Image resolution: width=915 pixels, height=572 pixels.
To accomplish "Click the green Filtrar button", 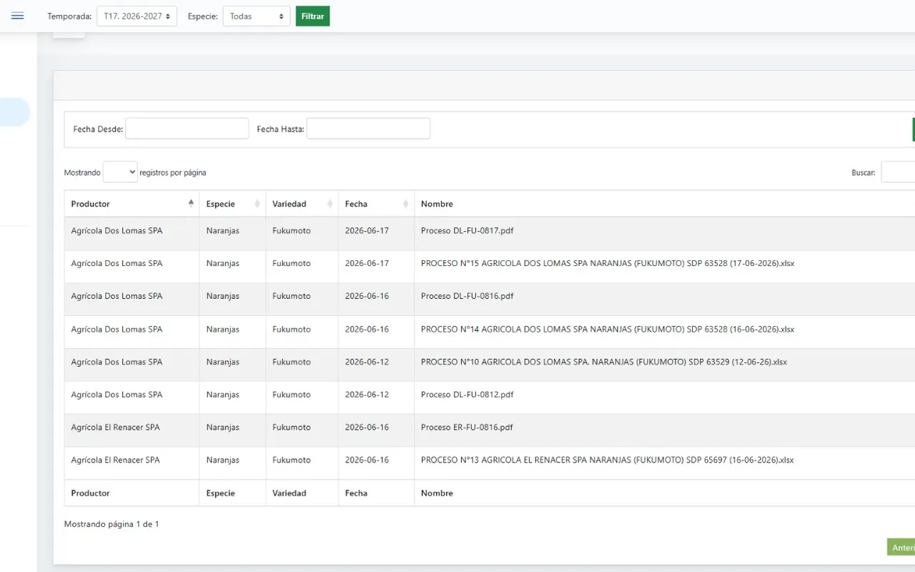I will tap(312, 16).
